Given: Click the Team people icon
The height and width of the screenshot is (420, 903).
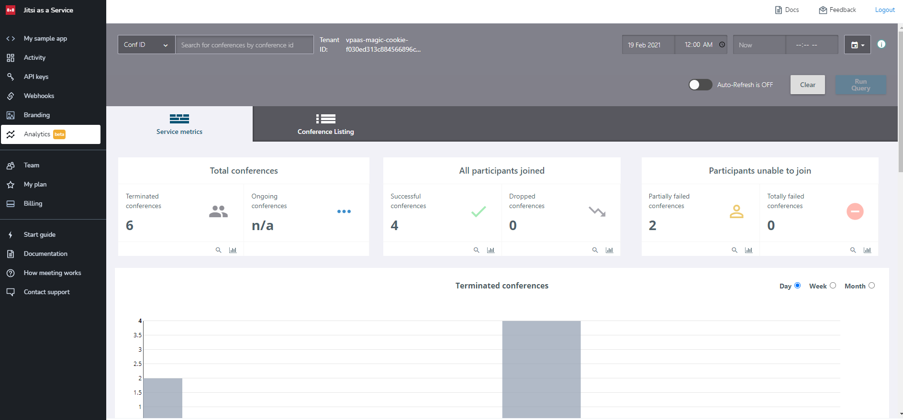Looking at the screenshot, I should click(x=11, y=166).
